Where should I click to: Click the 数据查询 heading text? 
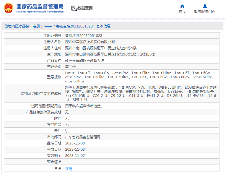85,8
